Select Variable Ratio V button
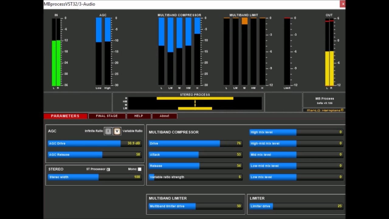 (x=117, y=131)
